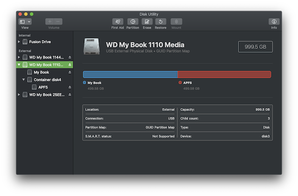Click the 999.5 GB capacity box
Screen dimensions: 298x196
[255, 47]
